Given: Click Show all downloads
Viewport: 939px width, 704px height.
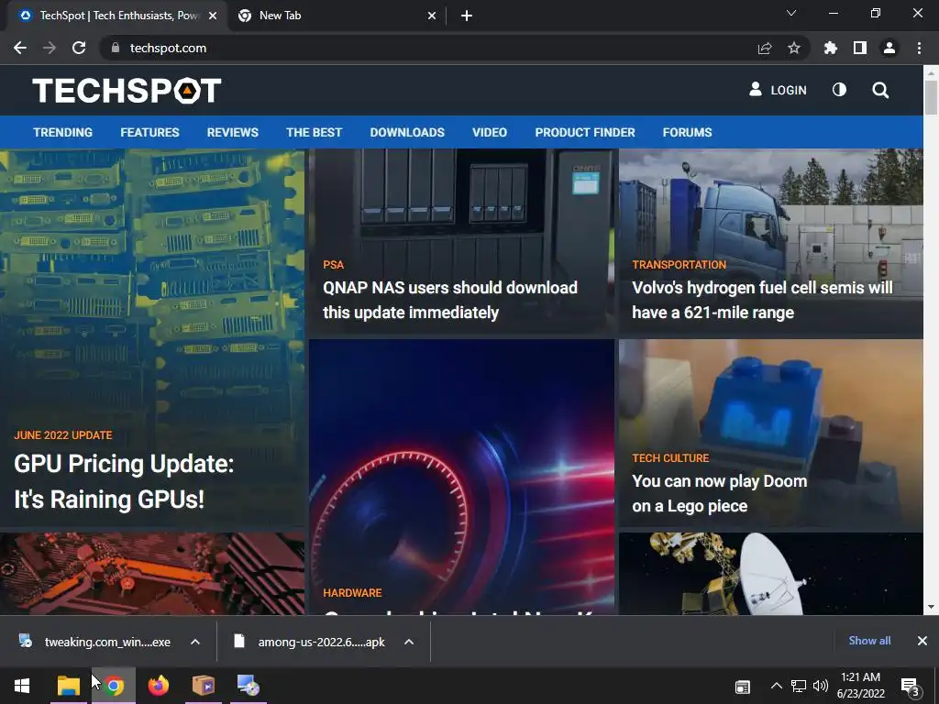Looking at the screenshot, I should (x=869, y=641).
